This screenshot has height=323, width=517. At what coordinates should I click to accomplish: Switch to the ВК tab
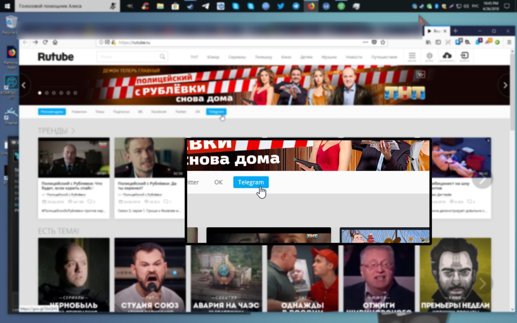pyautogui.click(x=141, y=111)
